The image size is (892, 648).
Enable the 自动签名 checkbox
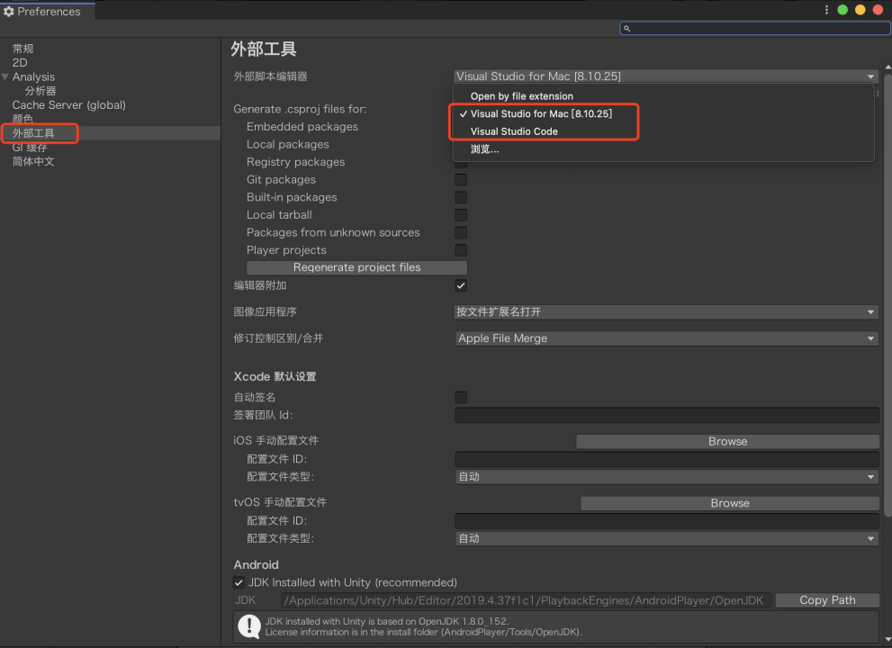461,398
